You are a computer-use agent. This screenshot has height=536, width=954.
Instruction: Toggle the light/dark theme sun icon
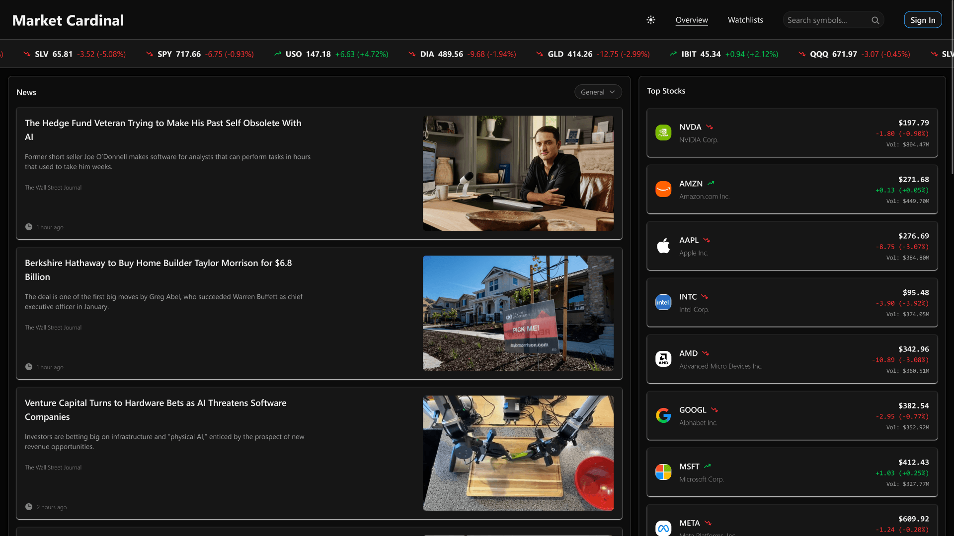(651, 20)
